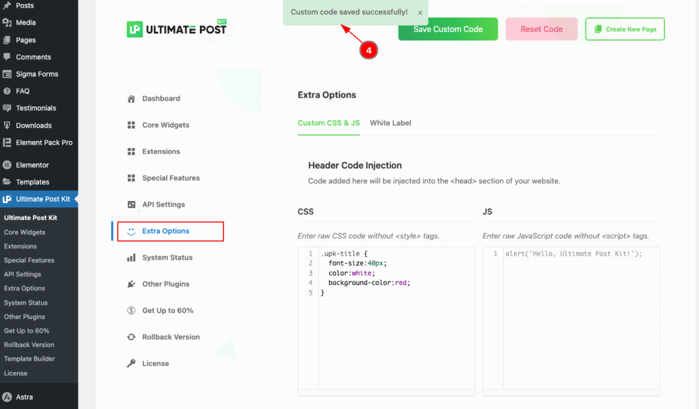Screen dimensions: 699x409
Task: Click the 'Custom code saved successfully!' message
Action: [349, 12]
